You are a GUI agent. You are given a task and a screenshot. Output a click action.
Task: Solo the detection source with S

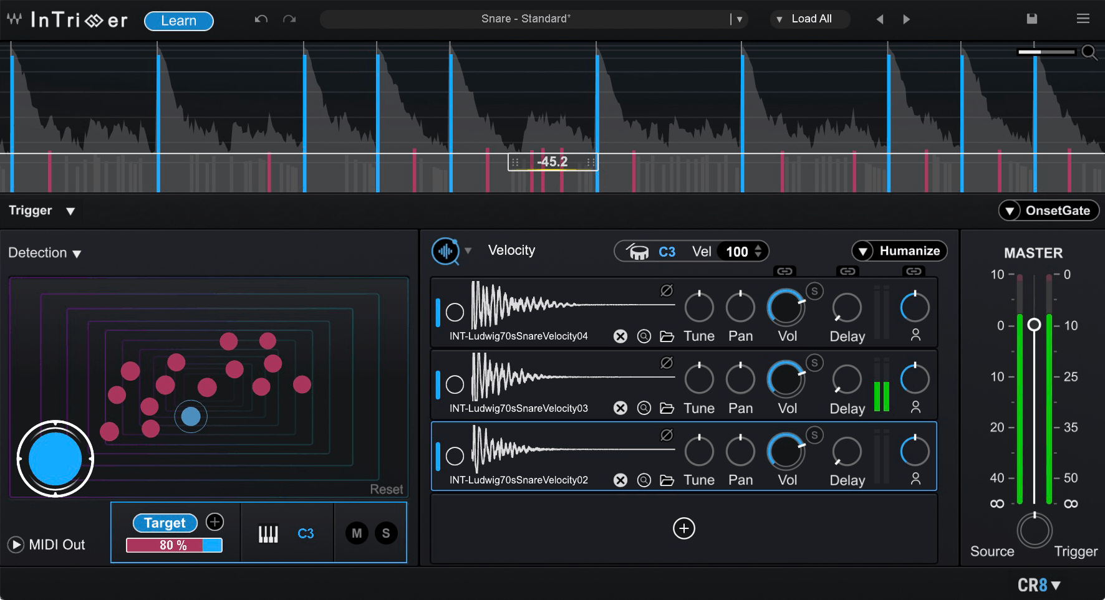[385, 533]
